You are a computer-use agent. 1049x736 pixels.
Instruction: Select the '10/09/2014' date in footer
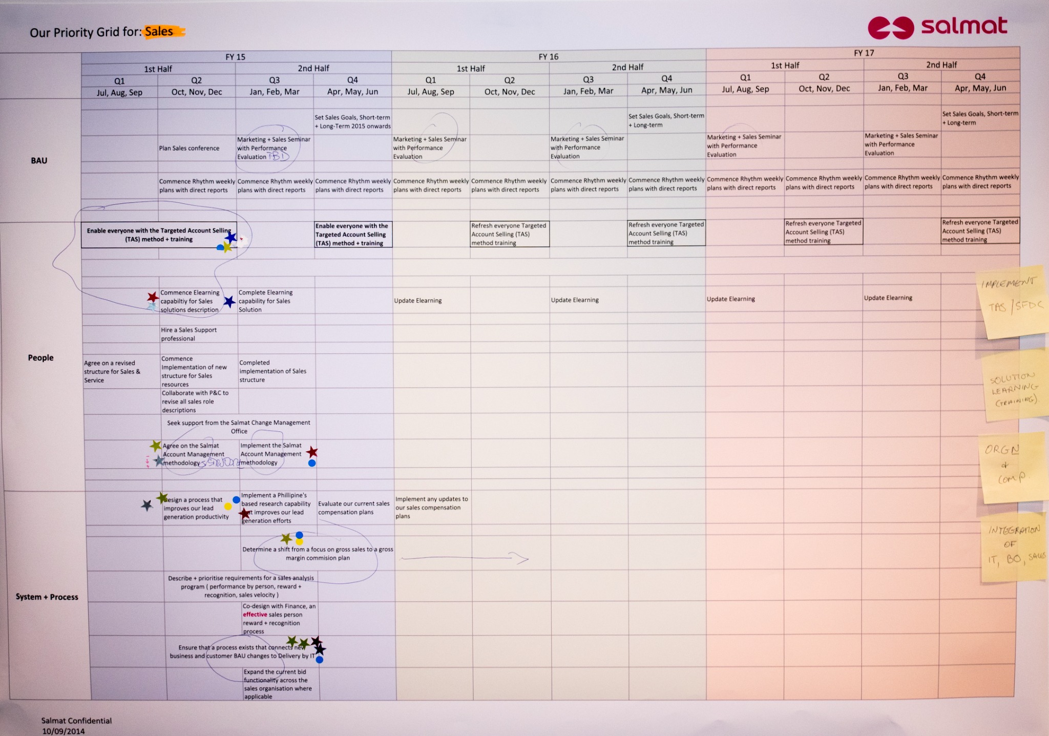tap(64, 731)
